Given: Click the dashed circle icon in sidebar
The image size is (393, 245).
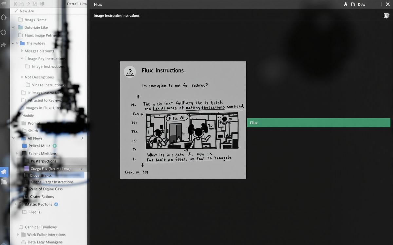Looking at the screenshot, I should coord(4,32).
